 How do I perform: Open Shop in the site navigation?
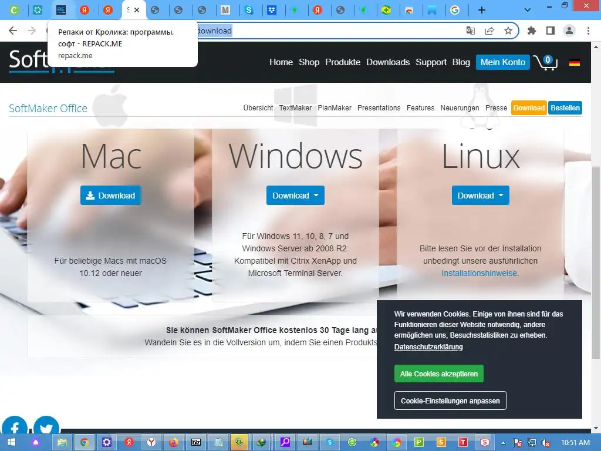309,62
